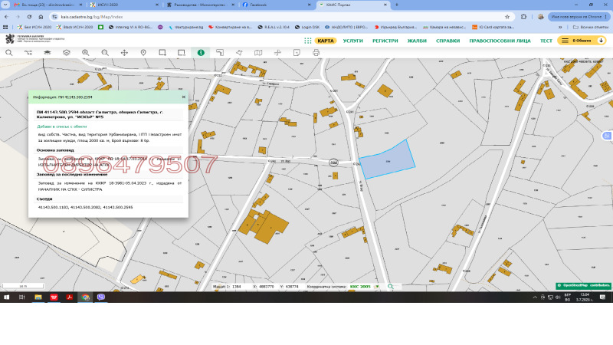Expand the 0 Обекти list button
This screenshot has width=613, height=345.
pyautogui.click(x=582, y=41)
